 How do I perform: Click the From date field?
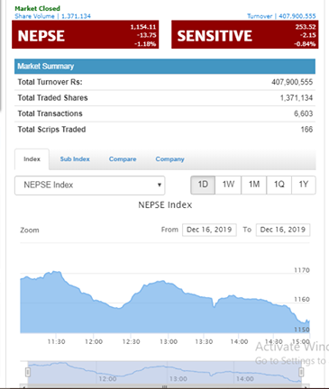209,230
